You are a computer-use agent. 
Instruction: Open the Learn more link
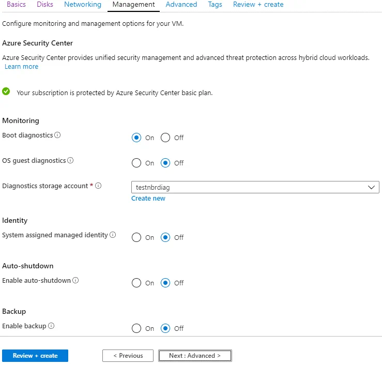[x=21, y=67]
